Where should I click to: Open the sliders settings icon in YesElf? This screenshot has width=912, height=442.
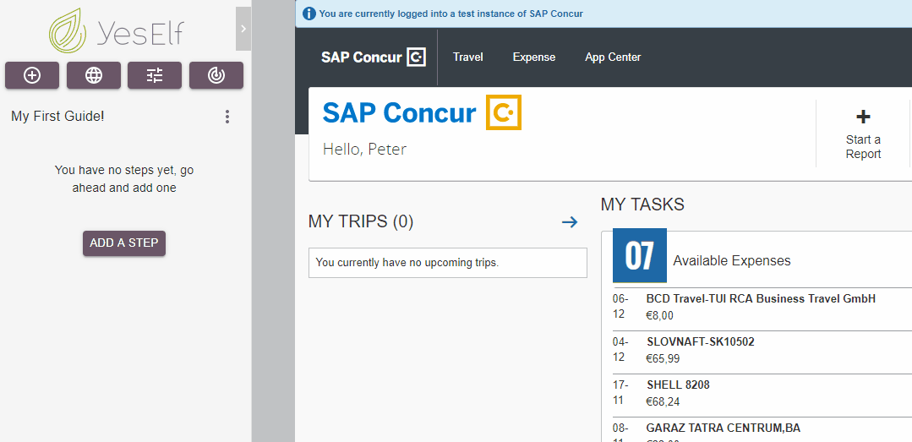155,75
